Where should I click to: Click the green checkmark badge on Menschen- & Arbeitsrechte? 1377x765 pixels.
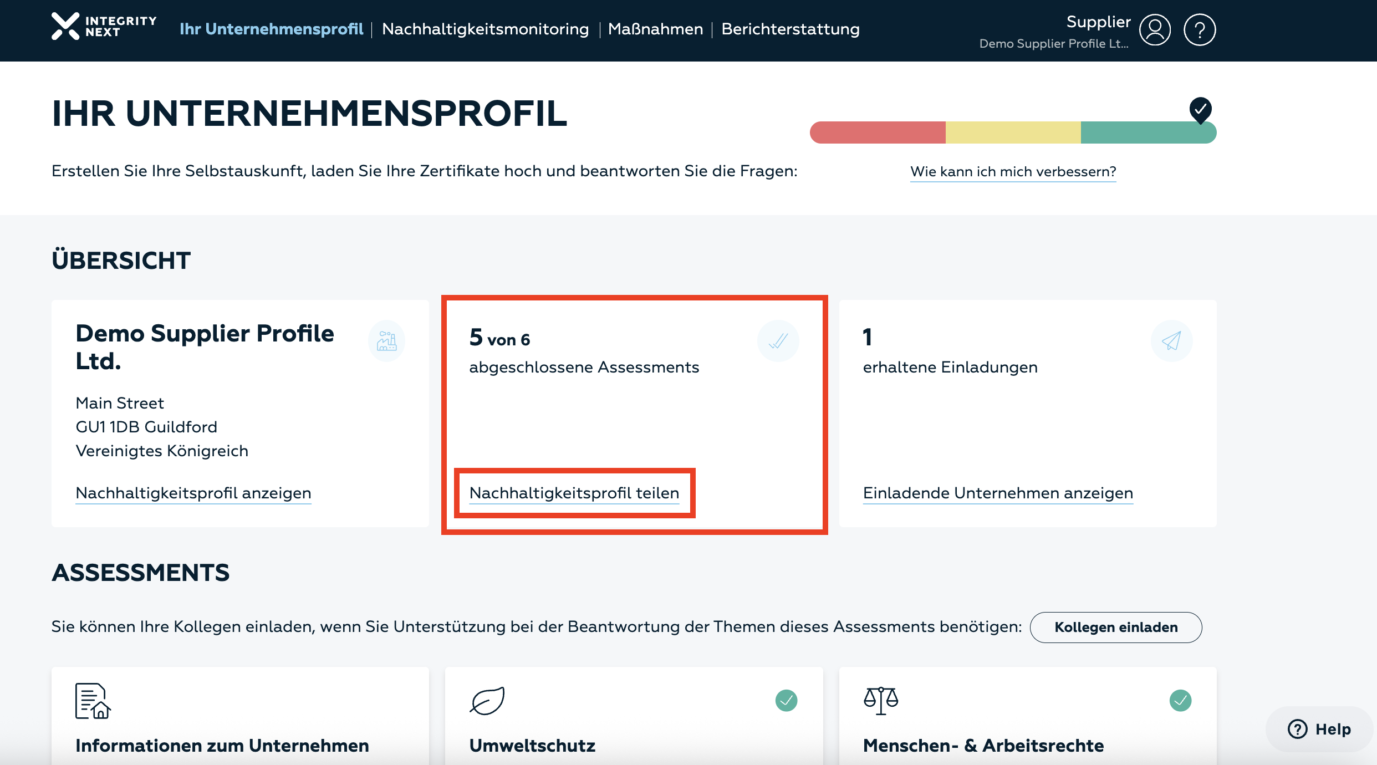point(1180,700)
